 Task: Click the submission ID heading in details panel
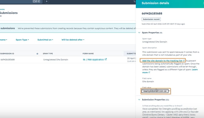[152, 13]
